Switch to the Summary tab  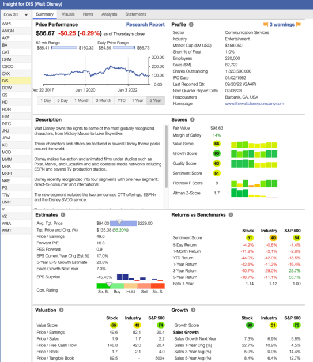tap(44, 14)
